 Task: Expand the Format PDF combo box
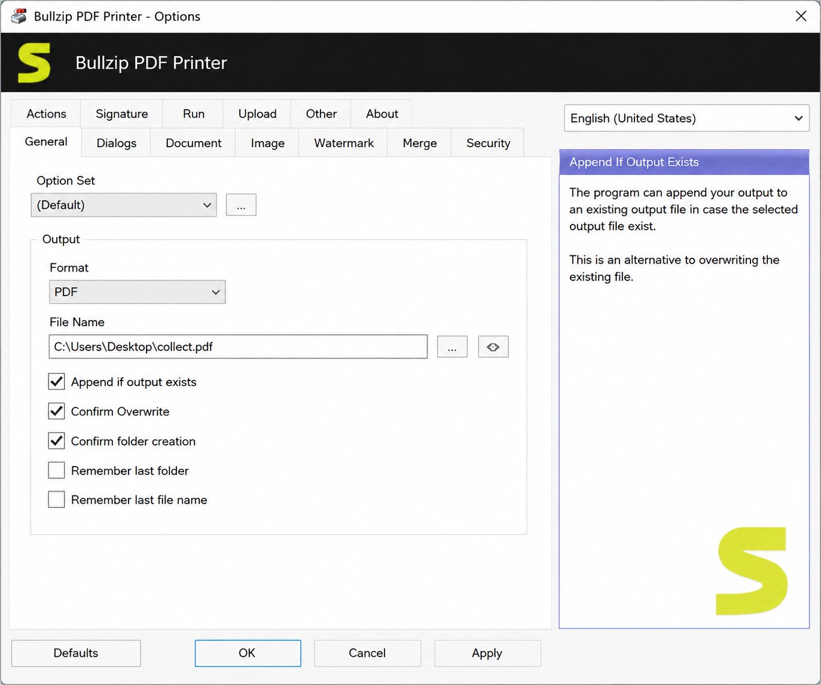[138, 292]
